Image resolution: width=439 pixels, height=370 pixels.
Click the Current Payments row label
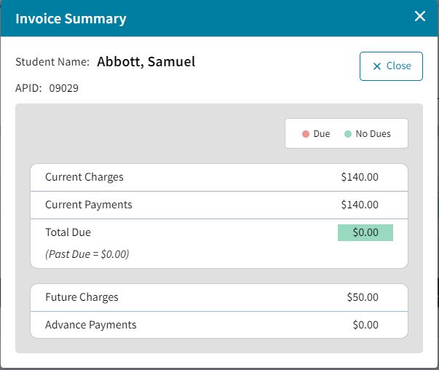click(x=89, y=205)
